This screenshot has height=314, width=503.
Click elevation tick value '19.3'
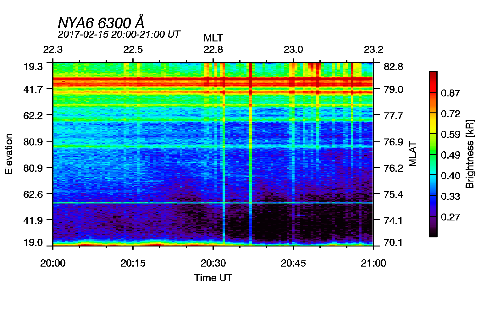[33, 67]
